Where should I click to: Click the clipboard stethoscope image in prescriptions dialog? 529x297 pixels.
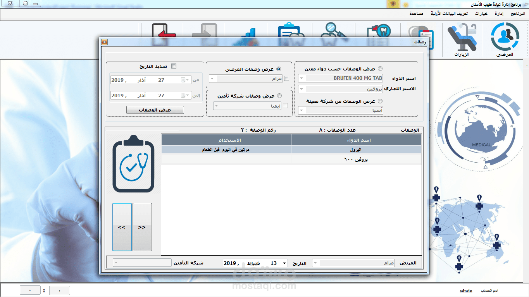pos(133,164)
